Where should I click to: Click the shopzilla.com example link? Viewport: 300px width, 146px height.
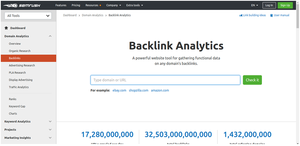pyautogui.click(x=138, y=91)
